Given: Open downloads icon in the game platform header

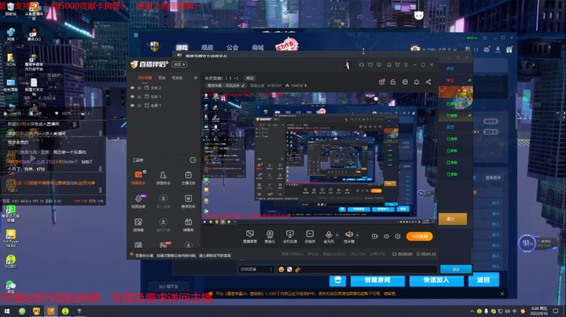Looking at the screenshot, I should [x=498, y=49].
